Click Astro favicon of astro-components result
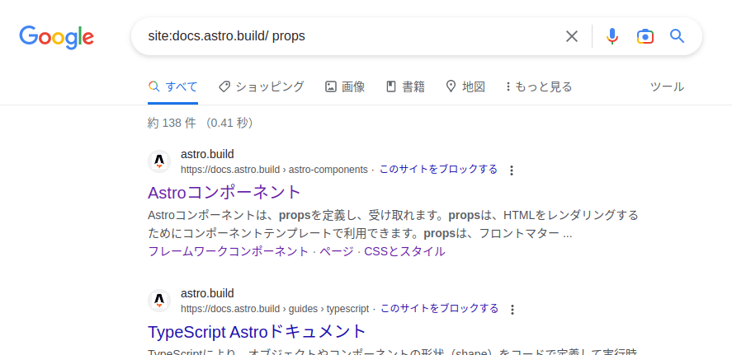 click(159, 161)
